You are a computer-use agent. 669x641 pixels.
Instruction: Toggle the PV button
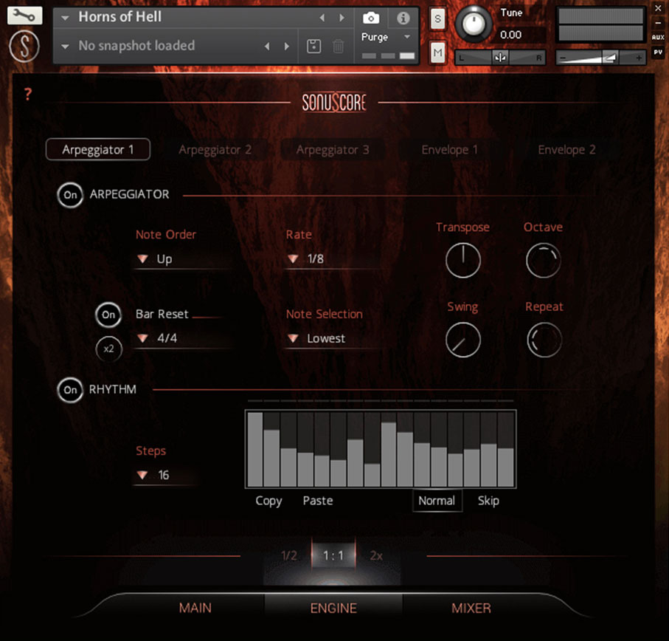click(x=658, y=52)
